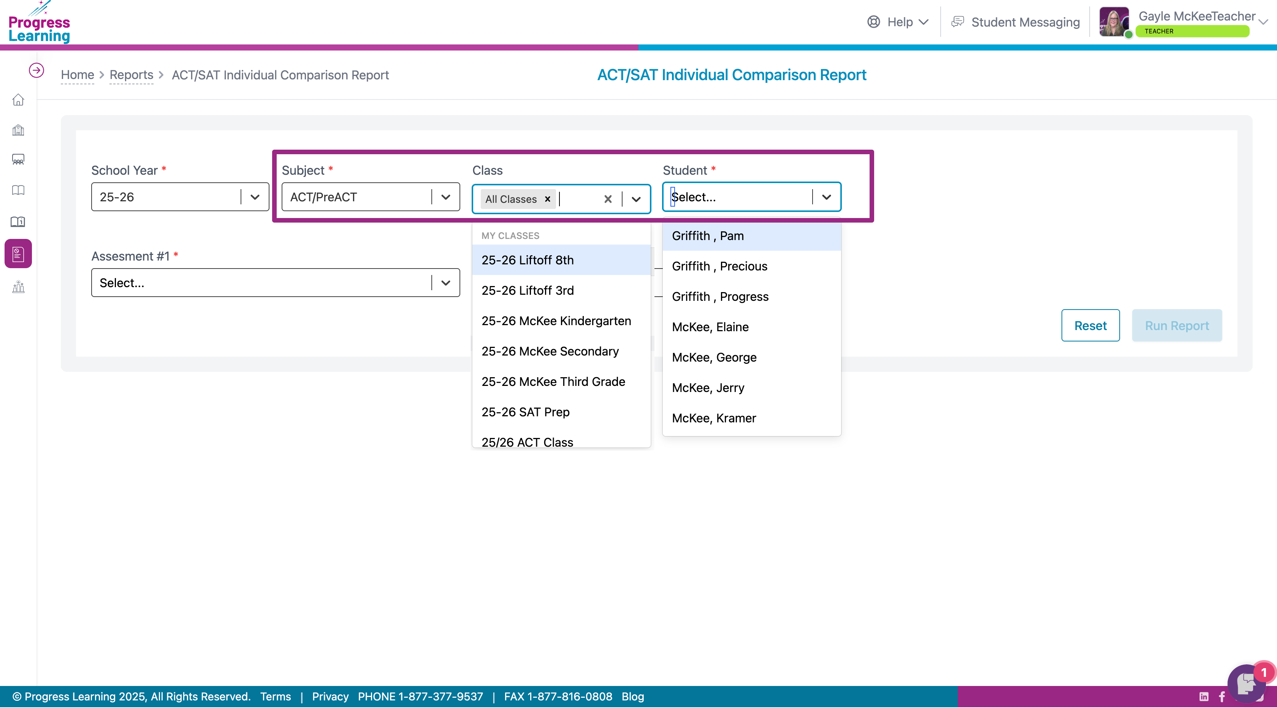Image resolution: width=1277 pixels, height=708 pixels.
Task: Open the school building icon in the sidebar
Action: 18,130
